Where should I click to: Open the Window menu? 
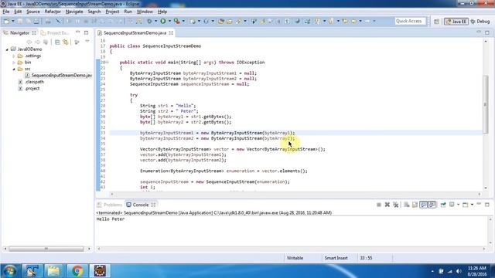click(x=145, y=12)
